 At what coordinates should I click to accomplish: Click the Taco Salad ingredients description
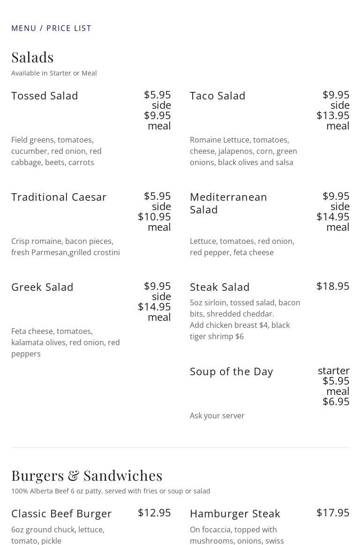pyautogui.click(x=243, y=151)
